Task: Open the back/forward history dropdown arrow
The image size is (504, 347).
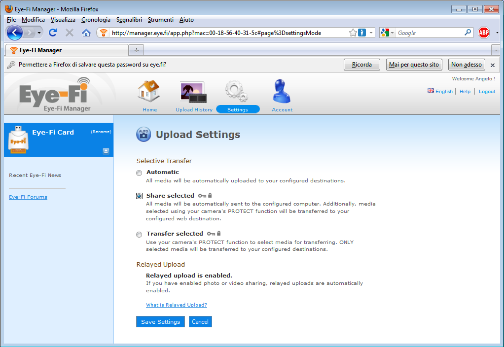Action: click(39, 33)
